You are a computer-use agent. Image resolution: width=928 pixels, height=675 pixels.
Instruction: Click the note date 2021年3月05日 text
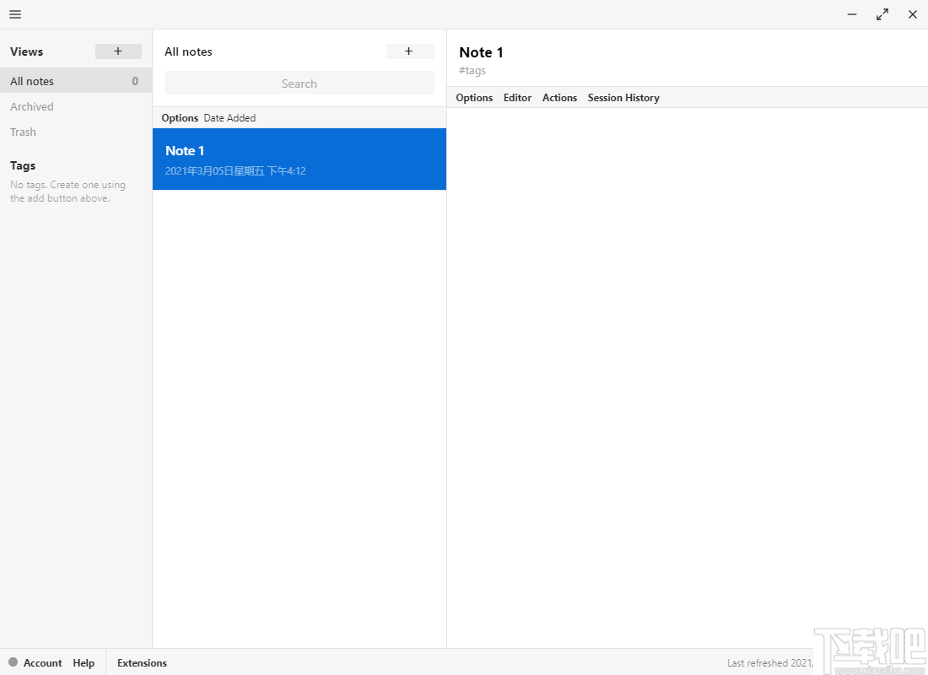(x=235, y=171)
